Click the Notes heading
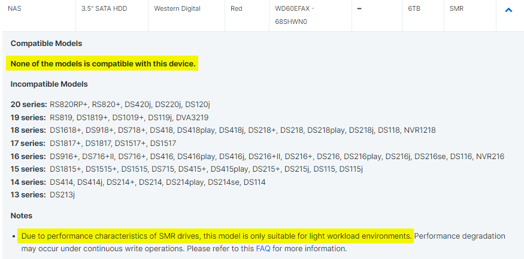 click(x=22, y=215)
